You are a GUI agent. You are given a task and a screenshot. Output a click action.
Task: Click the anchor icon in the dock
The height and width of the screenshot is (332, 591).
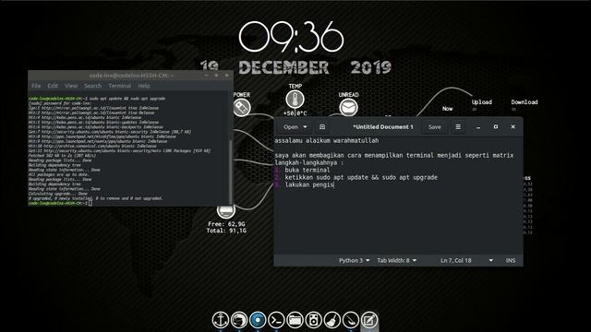coord(221,320)
